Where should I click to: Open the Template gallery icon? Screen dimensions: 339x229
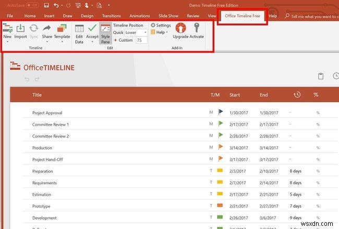pyautogui.click(x=62, y=28)
